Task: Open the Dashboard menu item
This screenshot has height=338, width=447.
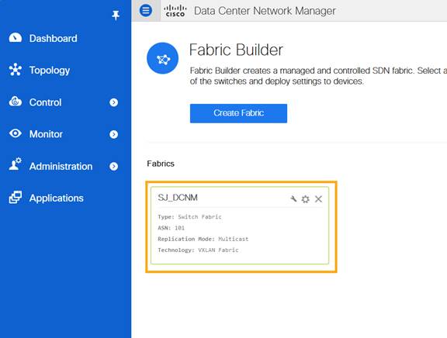Action: (53, 39)
